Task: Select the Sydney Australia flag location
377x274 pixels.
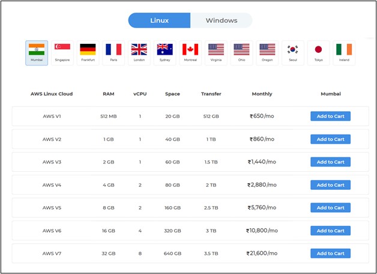Action: 164,53
